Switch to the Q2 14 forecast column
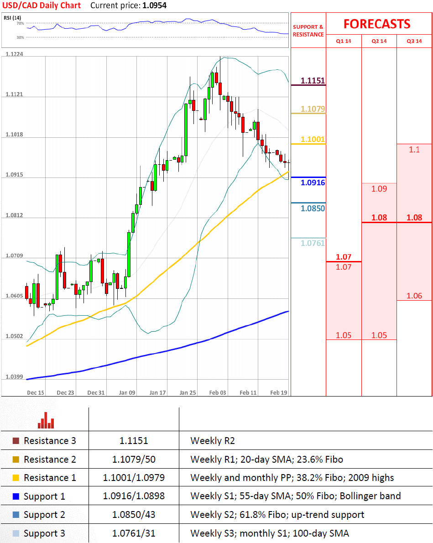The width and height of the screenshot is (433, 543). click(x=379, y=41)
